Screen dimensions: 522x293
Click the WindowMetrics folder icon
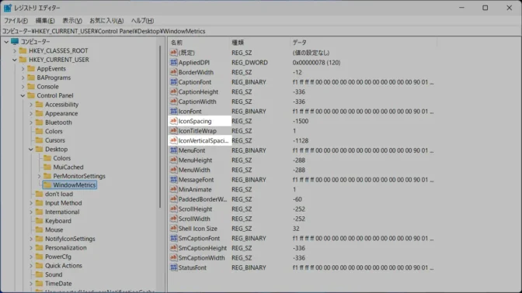47,185
